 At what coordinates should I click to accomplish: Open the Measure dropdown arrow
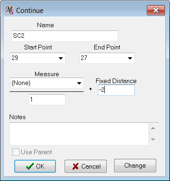[x=79, y=83]
